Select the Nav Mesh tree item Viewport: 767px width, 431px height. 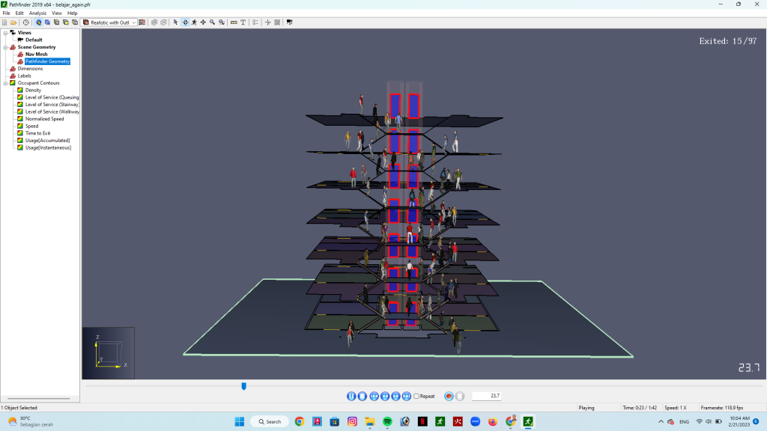click(x=36, y=54)
